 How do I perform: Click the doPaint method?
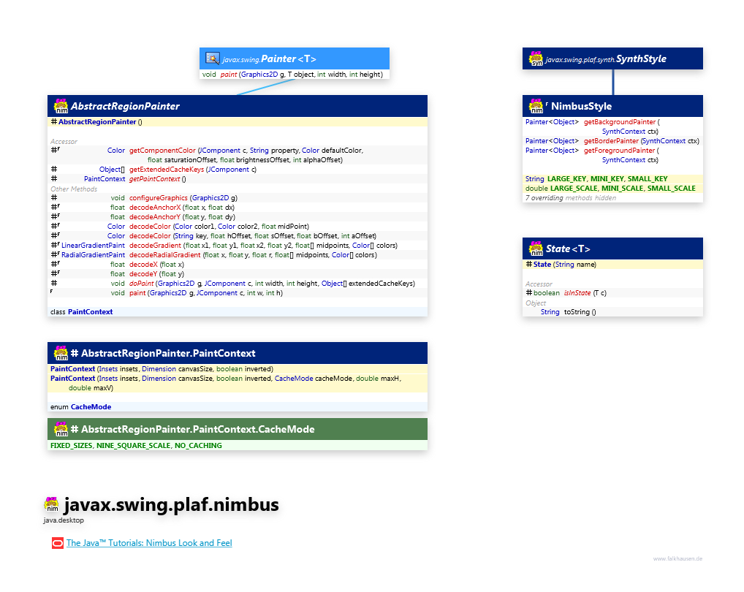click(x=141, y=283)
